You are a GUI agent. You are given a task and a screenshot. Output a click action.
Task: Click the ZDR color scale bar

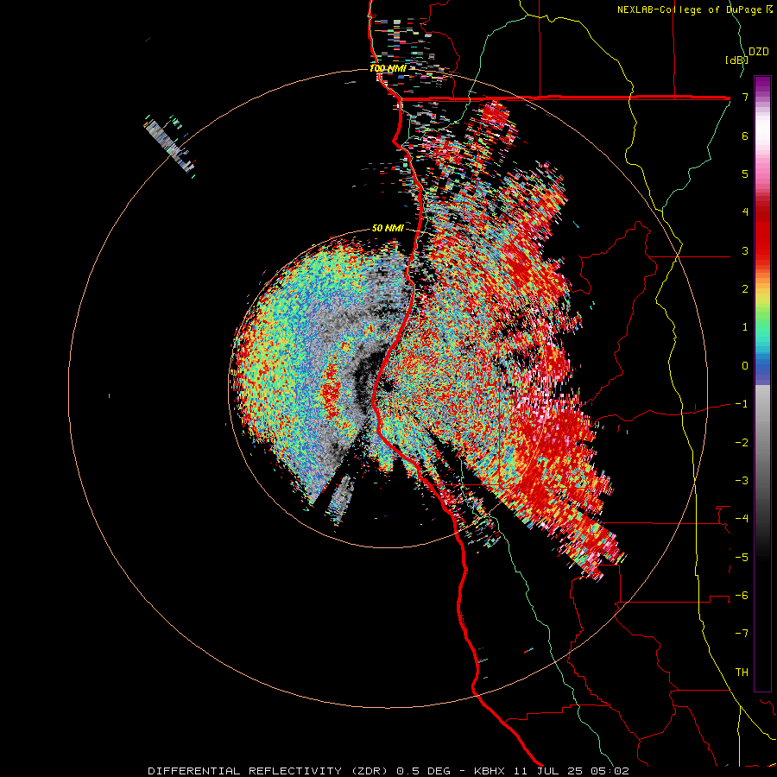click(x=762, y=383)
